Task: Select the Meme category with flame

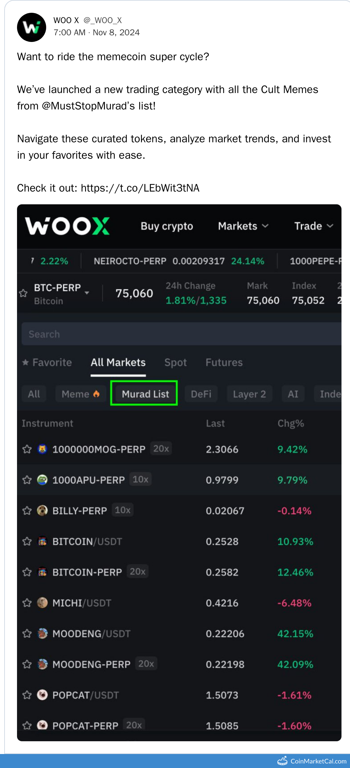Action: click(81, 394)
